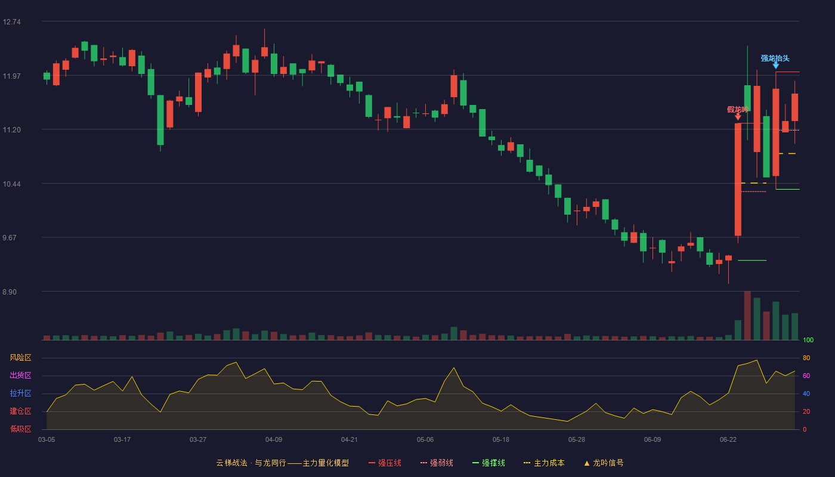Image resolution: width=835 pixels, height=477 pixels.
Task: Toggle the 强撑线 legend item
Action: pyautogui.click(x=488, y=463)
